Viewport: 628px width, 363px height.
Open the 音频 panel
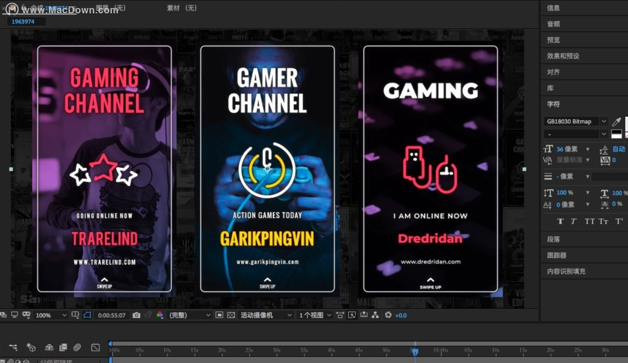tap(554, 24)
